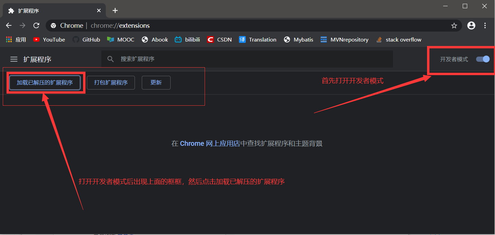The height and width of the screenshot is (235, 495).
Task: Open the Chrome profile avatar icon
Action: [x=471, y=25]
